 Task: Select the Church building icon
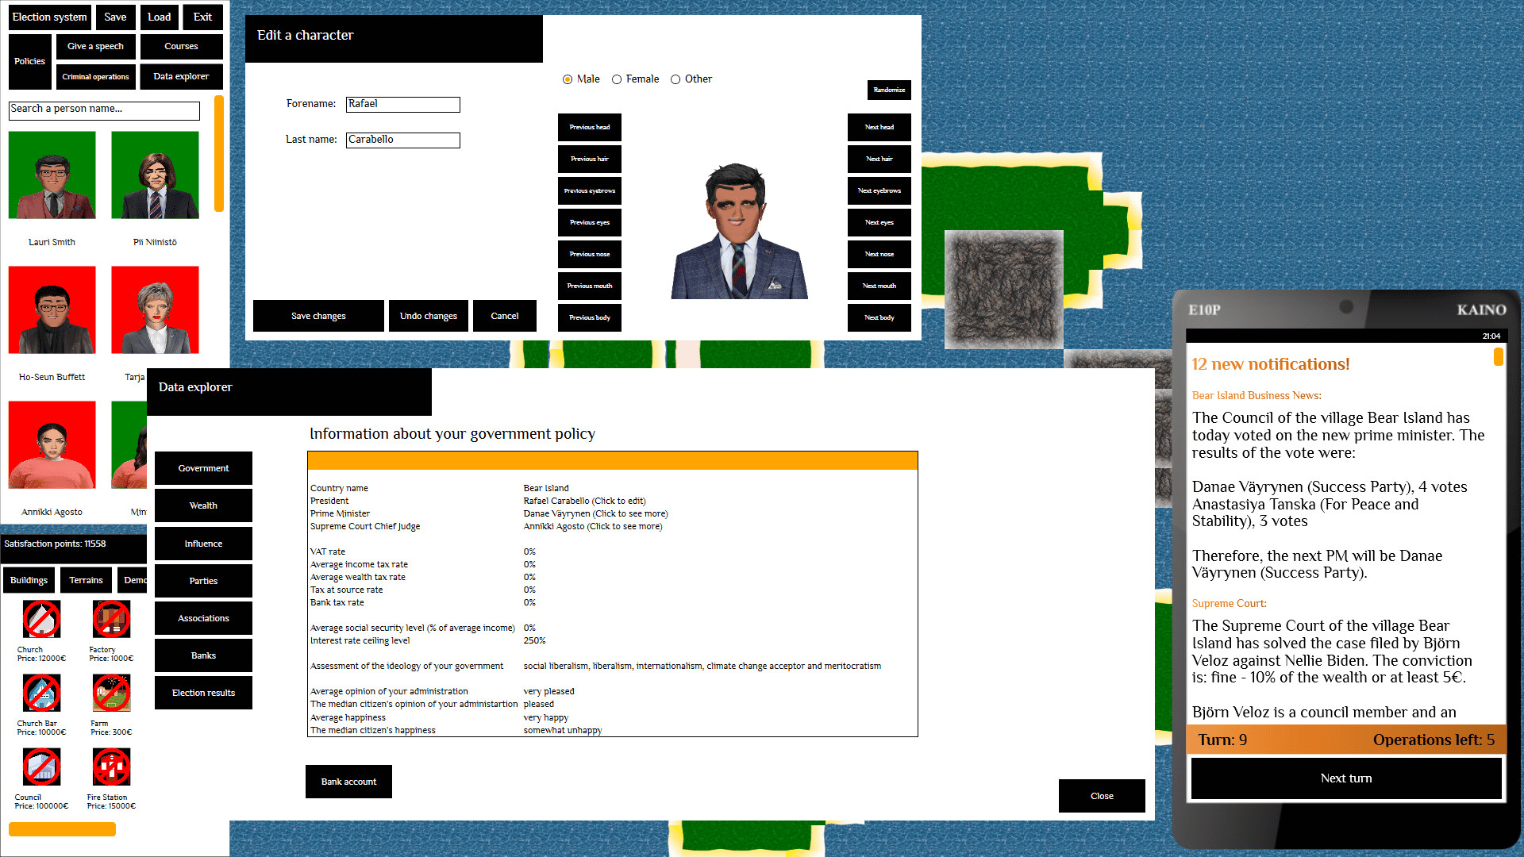click(x=41, y=620)
